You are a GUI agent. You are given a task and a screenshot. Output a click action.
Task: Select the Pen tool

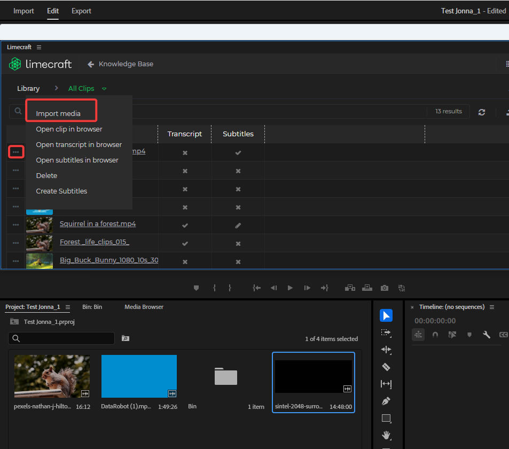click(x=386, y=401)
